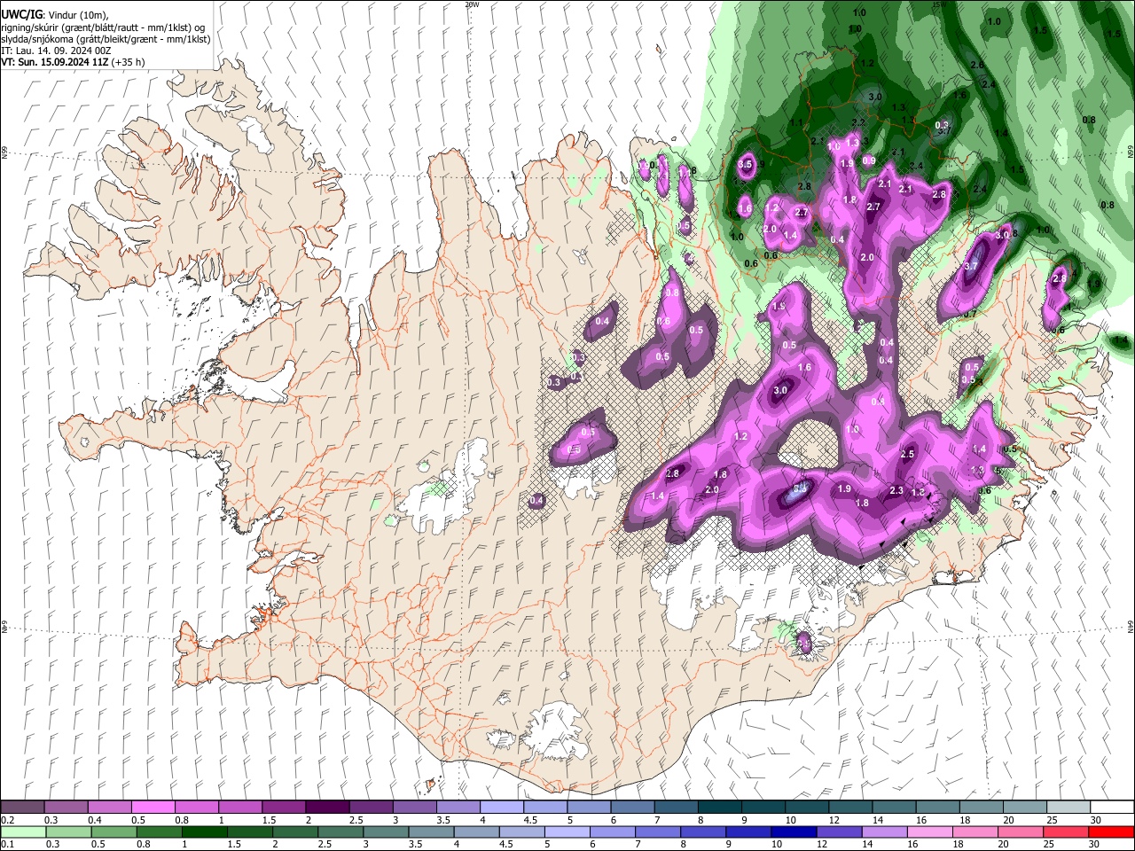Select the 'IT: Lau. 14. 09. 2024 00Z' line
This screenshot has height=851, width=1135.
pos(54,51)
